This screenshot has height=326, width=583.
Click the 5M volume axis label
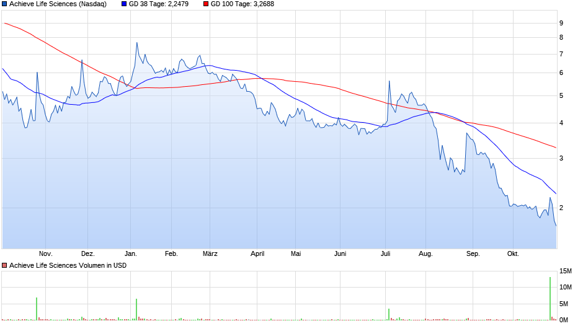pyautogui.click(x=565, y=304)
